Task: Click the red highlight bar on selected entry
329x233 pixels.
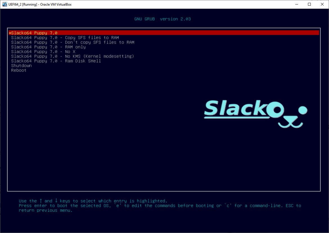Action: coord(169,33)
